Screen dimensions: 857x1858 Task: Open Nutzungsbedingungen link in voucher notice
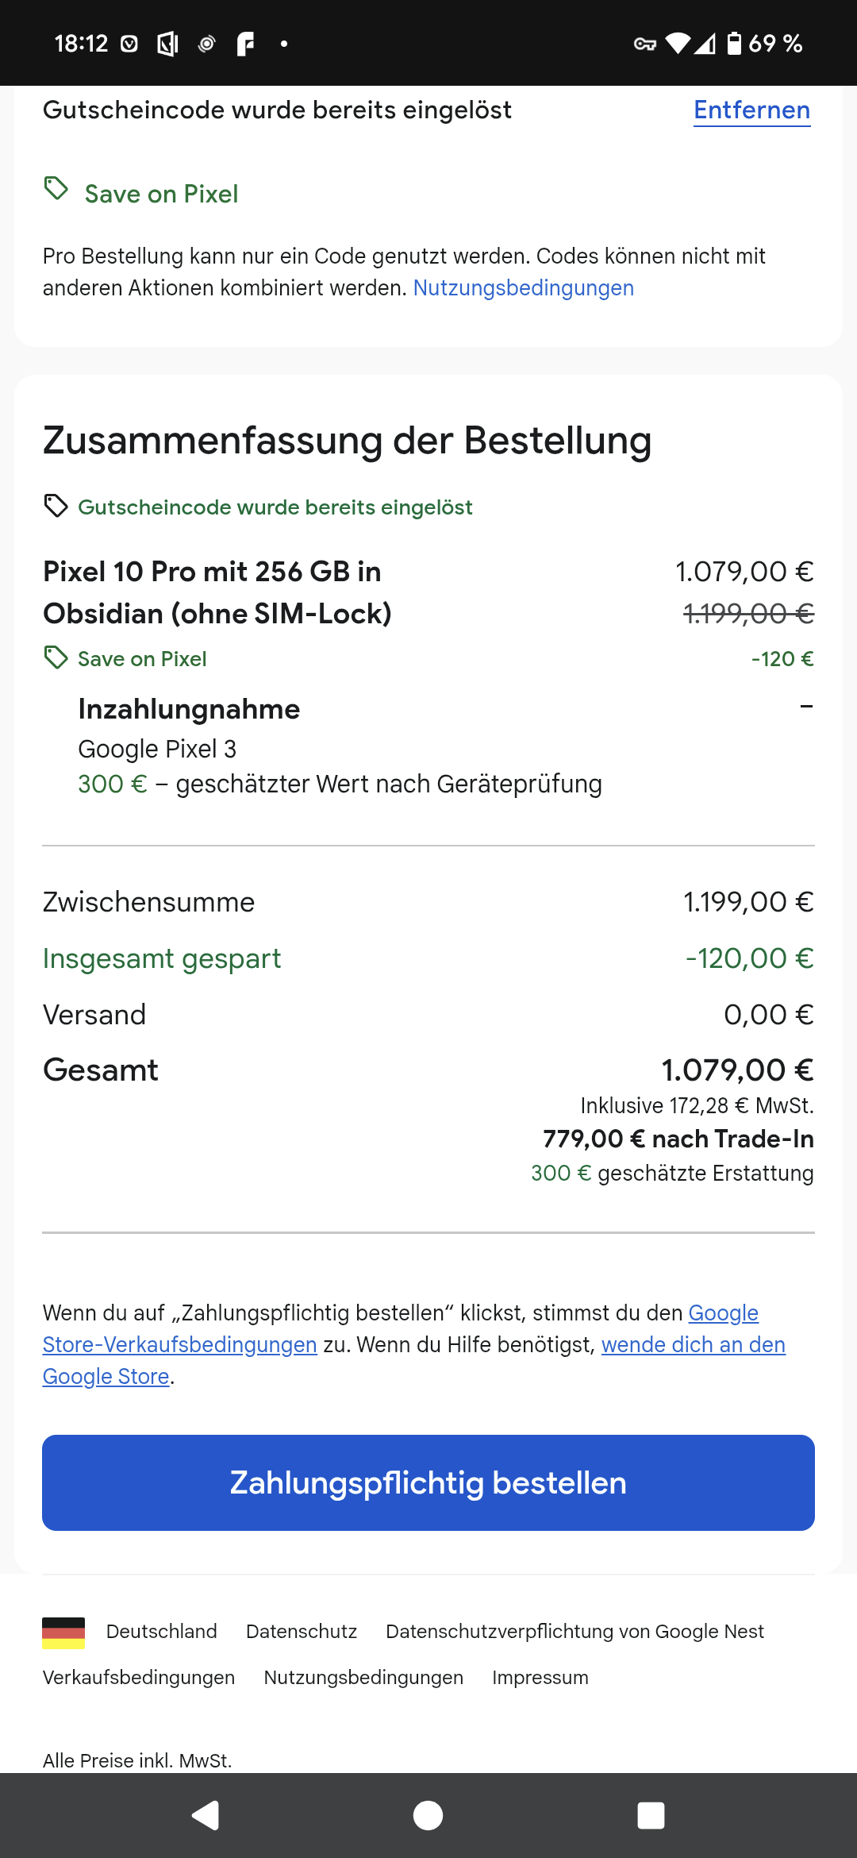coord(523,288)
